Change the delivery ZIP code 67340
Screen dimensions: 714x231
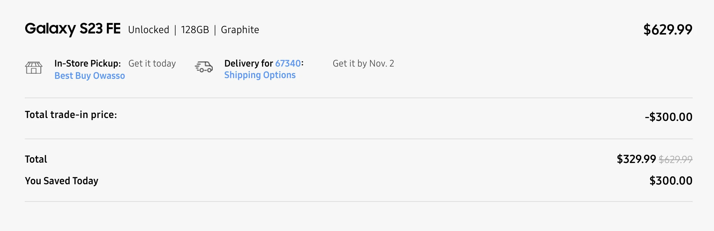(x=288, y=63)
